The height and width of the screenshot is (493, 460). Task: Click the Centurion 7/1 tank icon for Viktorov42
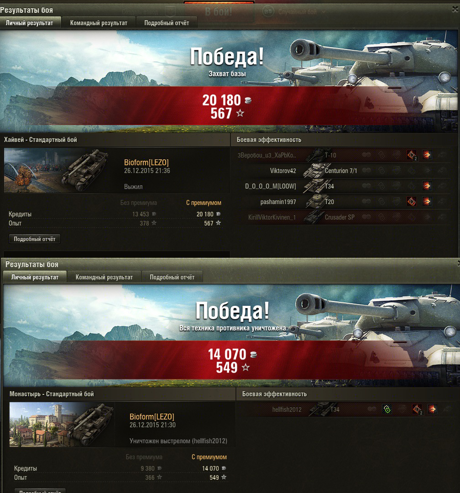pos(314,170)
